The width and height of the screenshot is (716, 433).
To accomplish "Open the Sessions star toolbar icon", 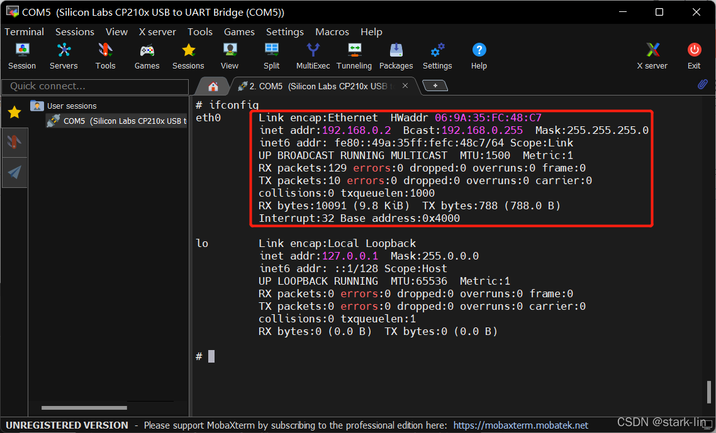I will coord(188,56).
